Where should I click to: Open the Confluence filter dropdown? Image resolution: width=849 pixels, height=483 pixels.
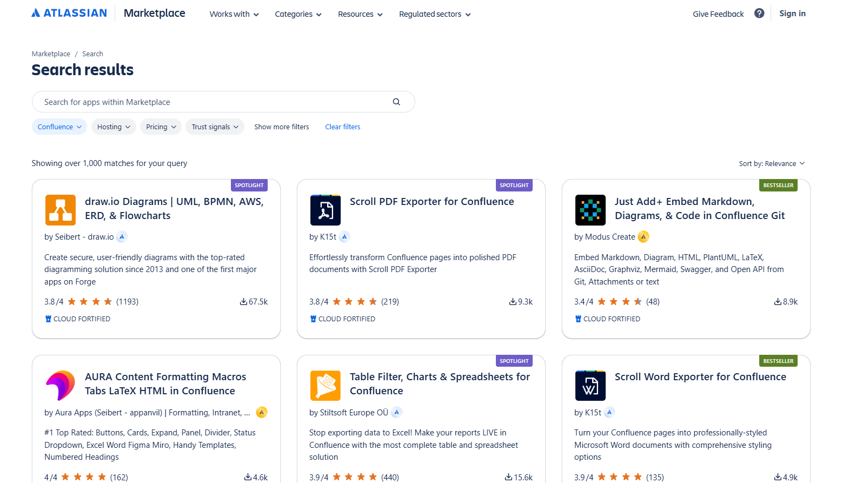click(x=59, y=127)
